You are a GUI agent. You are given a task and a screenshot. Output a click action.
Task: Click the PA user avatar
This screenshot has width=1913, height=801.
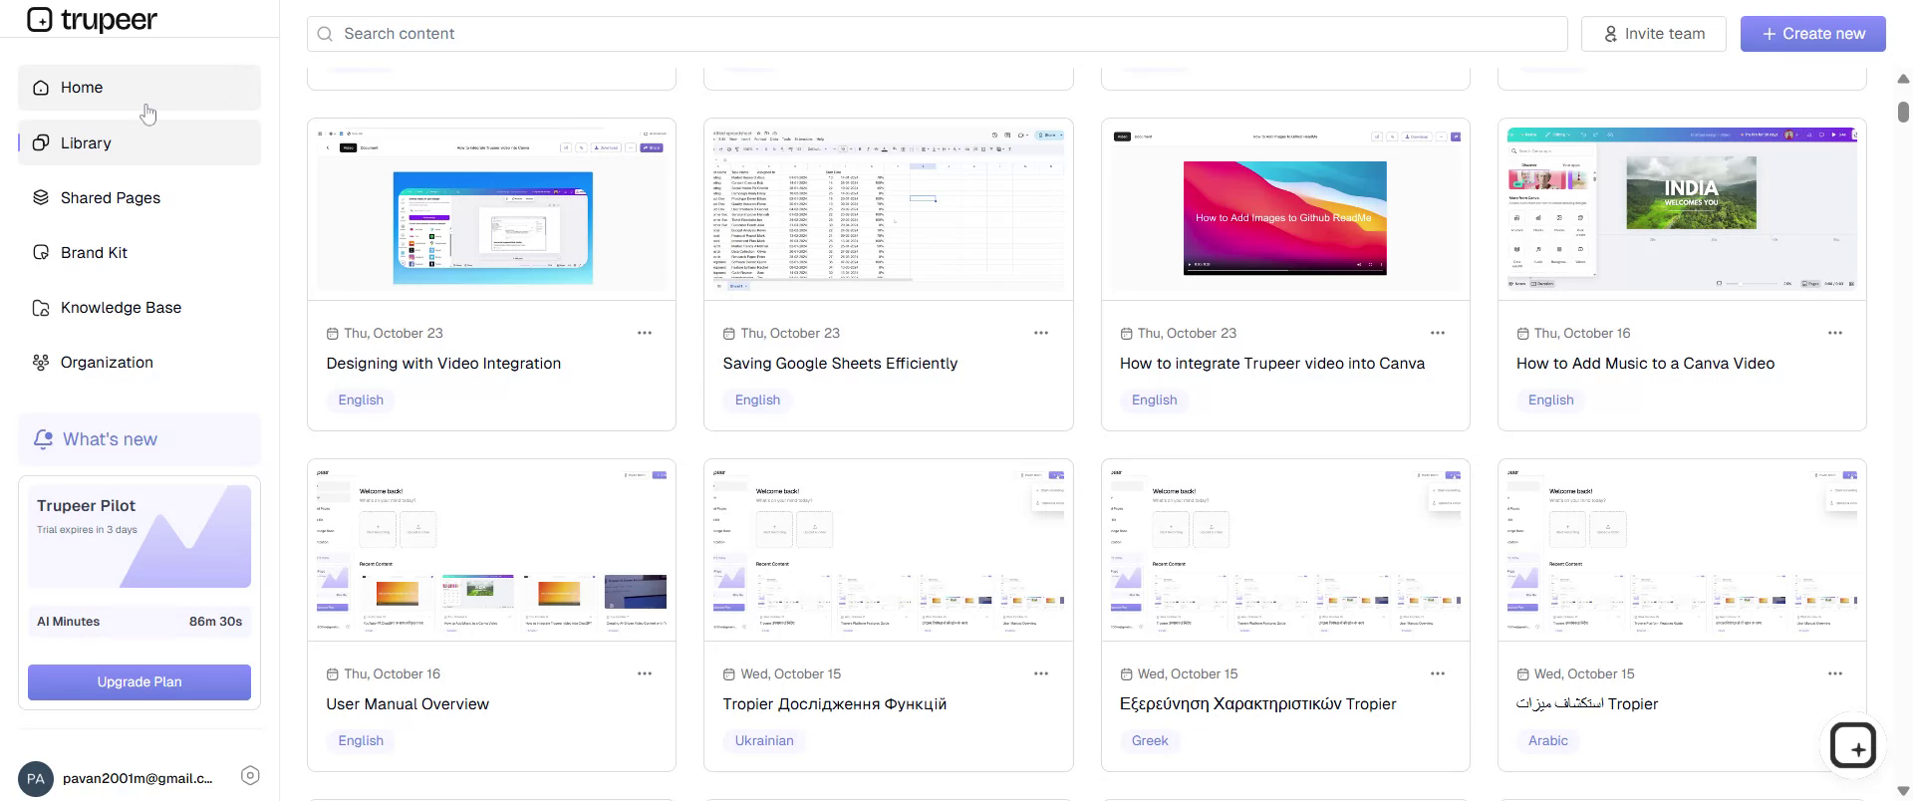coord(36,779)
